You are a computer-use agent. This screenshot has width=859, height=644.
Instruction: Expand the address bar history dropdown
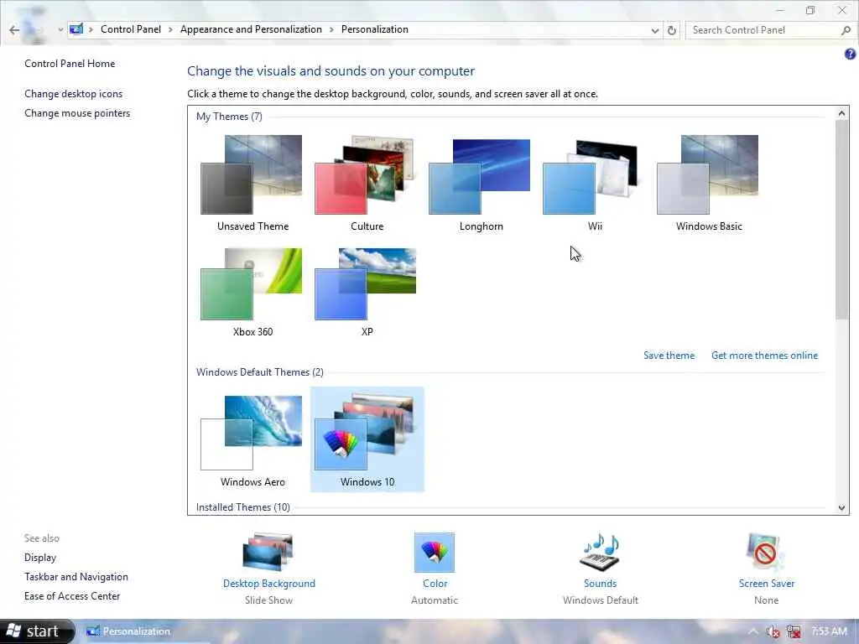[x=654, y=31]
